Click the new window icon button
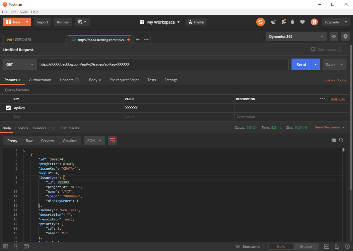The image size is (353, 251). [82, 22]
